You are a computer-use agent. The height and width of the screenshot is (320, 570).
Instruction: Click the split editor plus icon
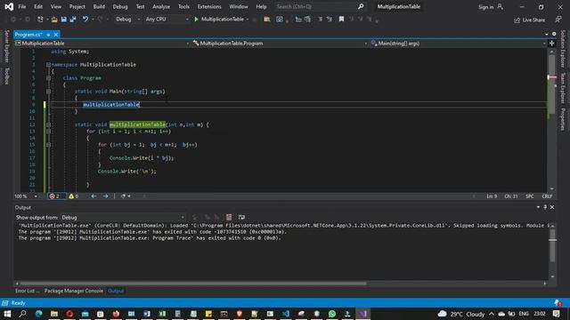click(x=552, y=44)
